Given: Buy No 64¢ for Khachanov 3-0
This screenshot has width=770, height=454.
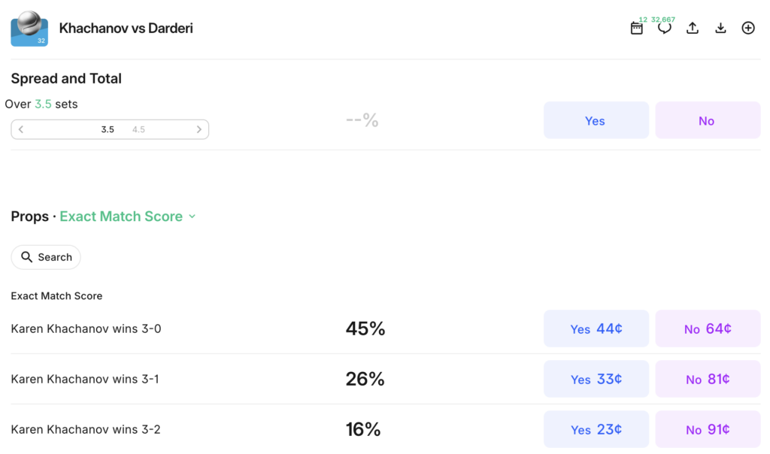Looking at the screenshot, I should point(707,328).
